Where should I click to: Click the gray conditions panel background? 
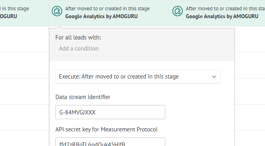(x=142, y=58)
